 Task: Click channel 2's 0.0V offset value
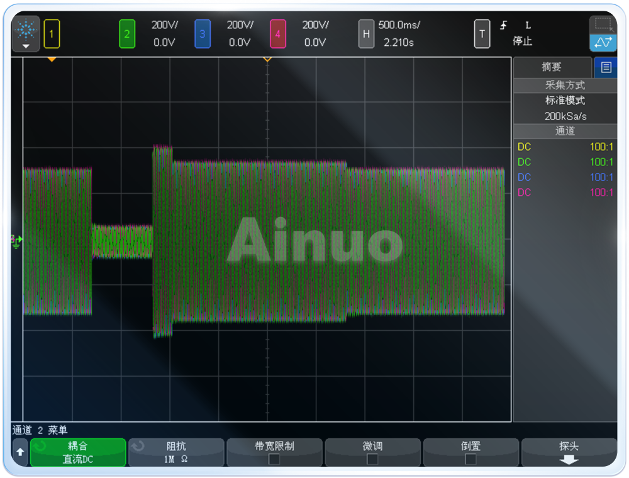164,42
